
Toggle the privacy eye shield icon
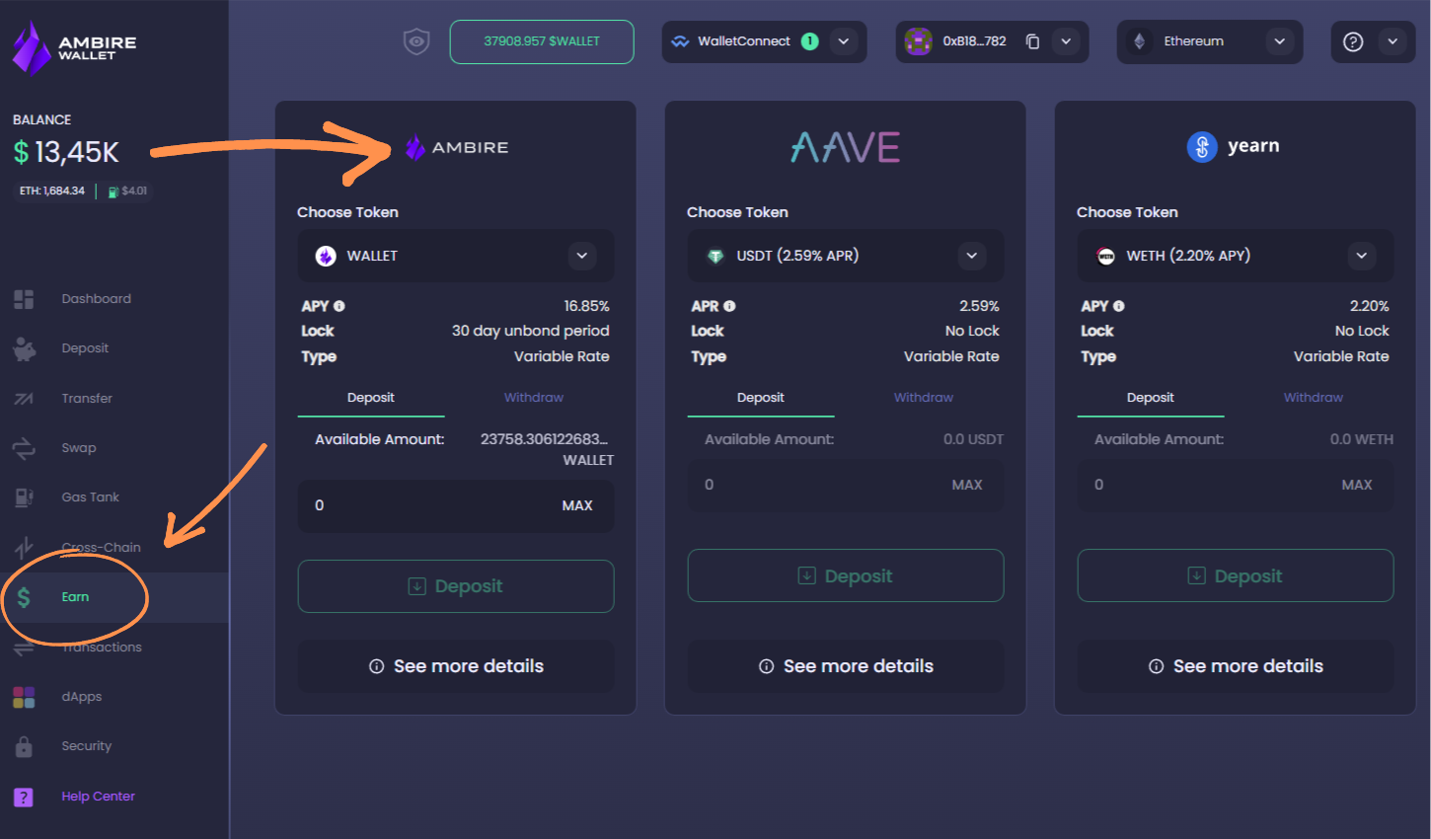(416, 41)
